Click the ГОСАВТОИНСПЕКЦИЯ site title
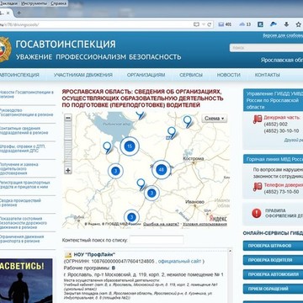The height and width of the screenshot is (303, 303). coord(66,44)
